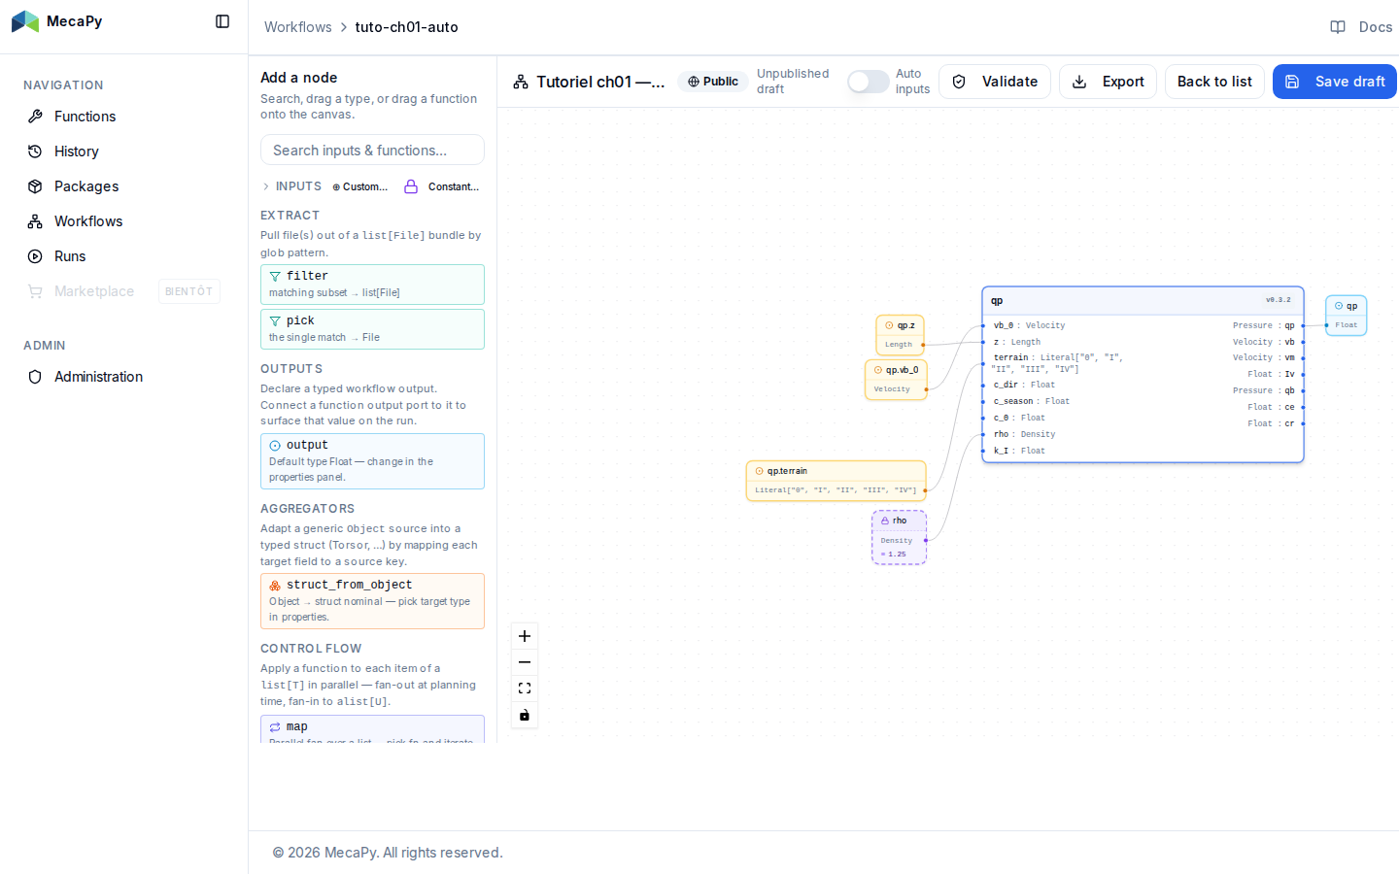
Task: Open the Docs link
Action: (x=1361, y=27)
